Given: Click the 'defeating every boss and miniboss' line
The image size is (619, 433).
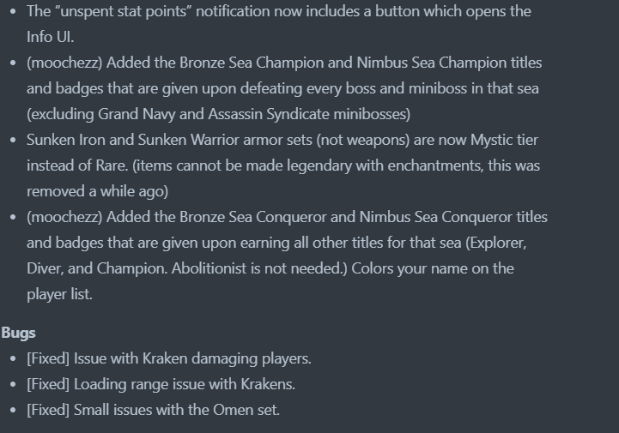Looking at the screenshot, I should [x=282, y=88].
